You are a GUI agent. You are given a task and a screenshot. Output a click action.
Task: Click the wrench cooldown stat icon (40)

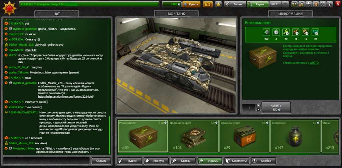click(x=286, y=32)
